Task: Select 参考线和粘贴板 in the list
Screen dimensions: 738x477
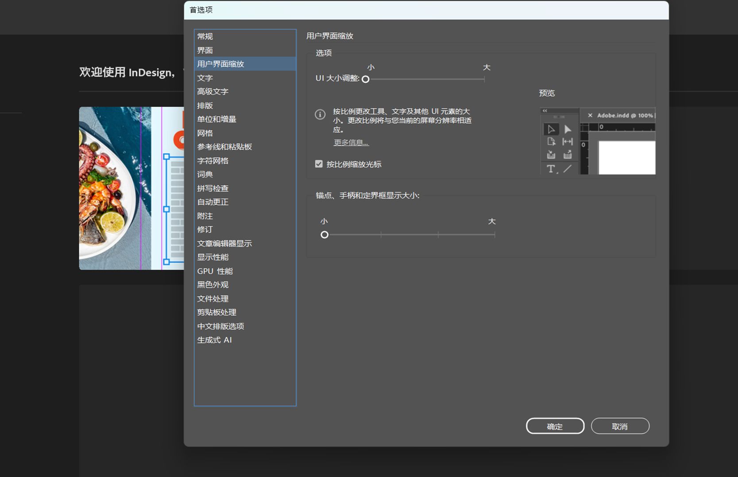Action: 245,147
